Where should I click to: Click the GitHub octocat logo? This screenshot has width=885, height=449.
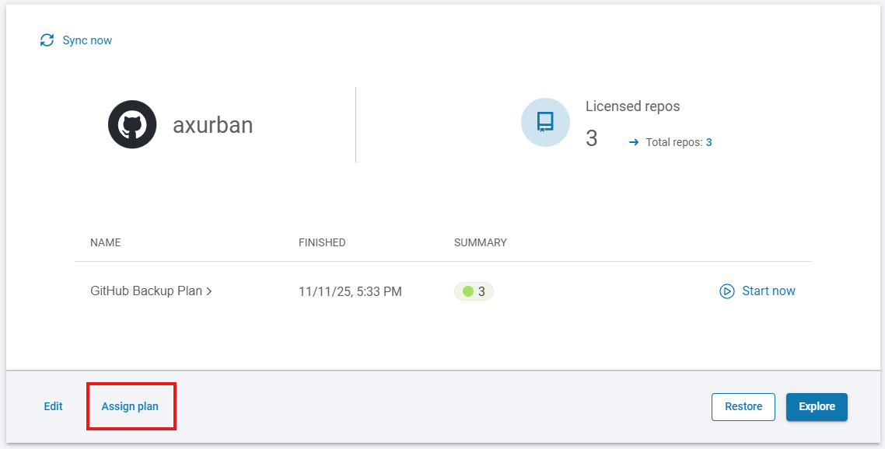132,124
